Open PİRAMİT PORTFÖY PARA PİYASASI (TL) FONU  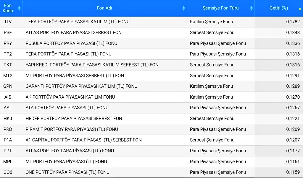pos(72,129)
